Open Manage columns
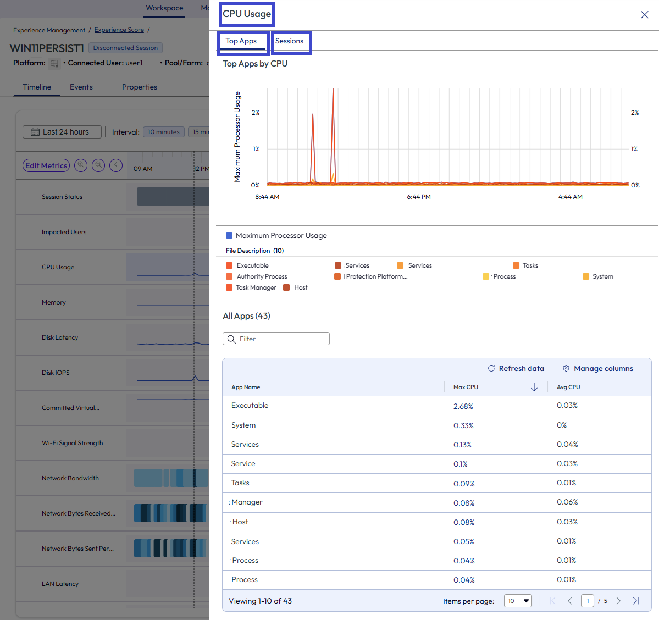This screenshot has width=659, height=620. coord(597,368)
